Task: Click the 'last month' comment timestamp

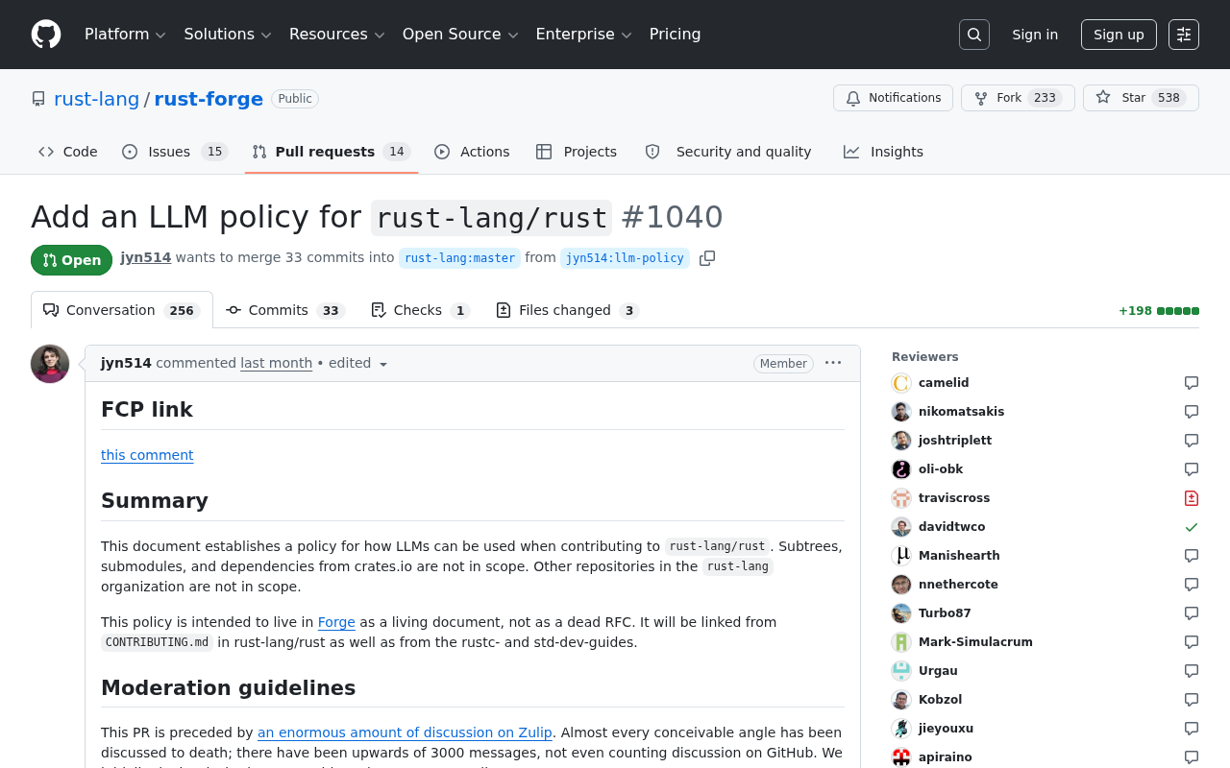Action: tap(277, 364)
